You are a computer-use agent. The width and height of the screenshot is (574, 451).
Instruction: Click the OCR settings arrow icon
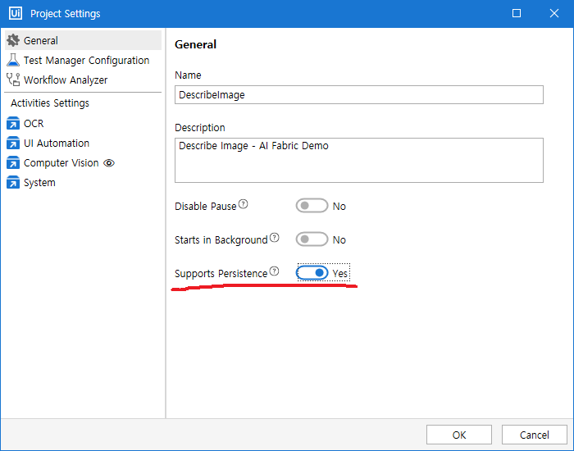pyautogui.click(x=13, y=123)
